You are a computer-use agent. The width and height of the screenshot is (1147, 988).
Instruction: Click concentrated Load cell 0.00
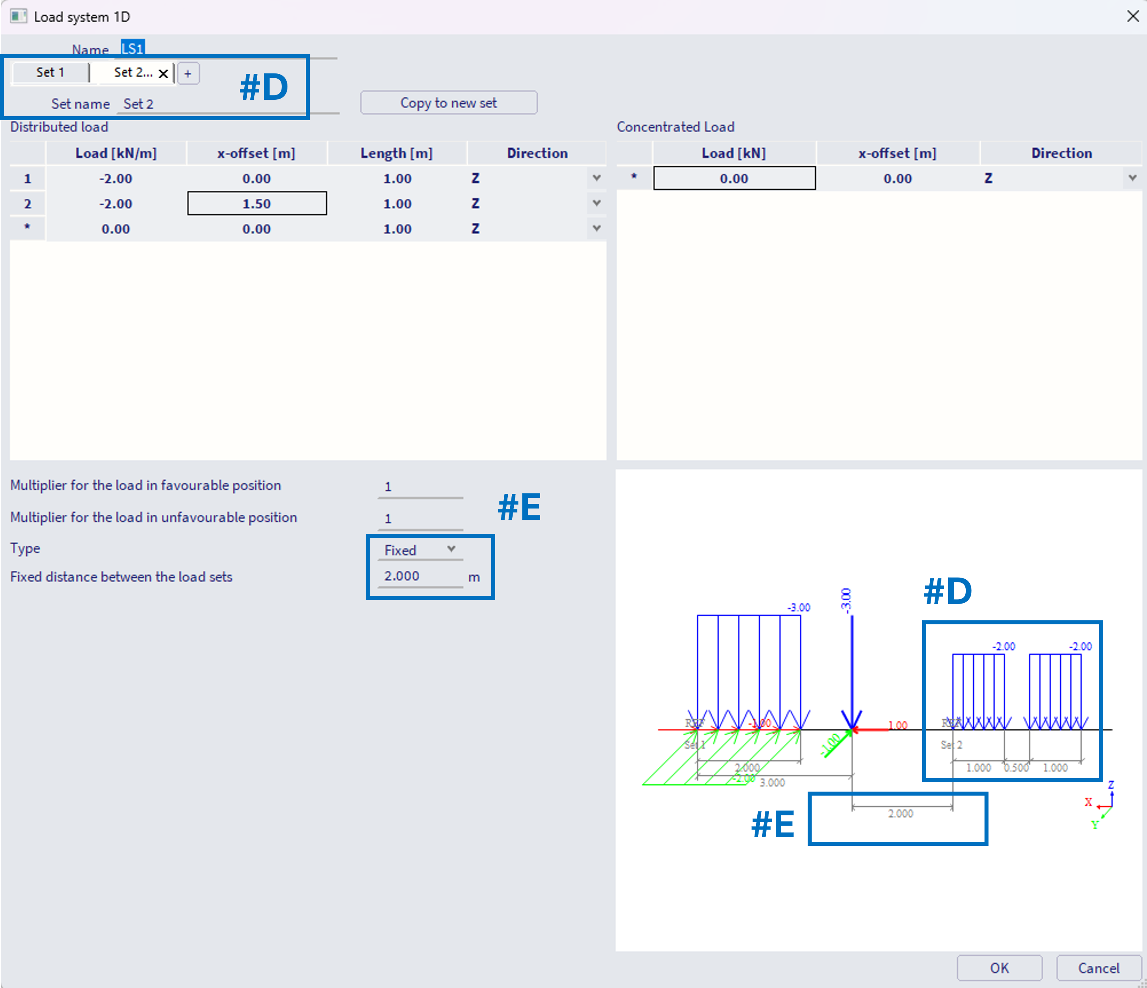[x=733, y=178]
